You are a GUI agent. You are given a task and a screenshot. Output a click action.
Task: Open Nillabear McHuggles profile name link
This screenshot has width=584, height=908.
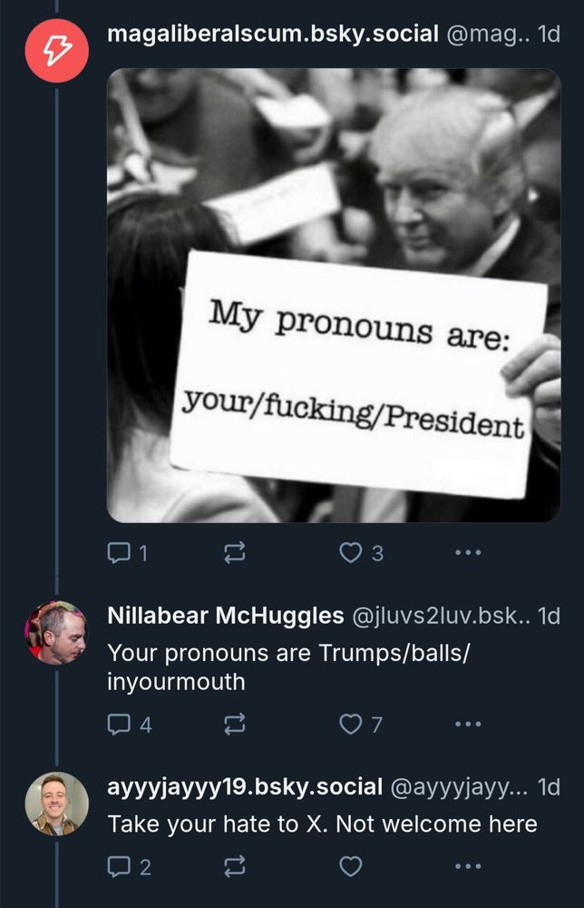click(224, 616)
